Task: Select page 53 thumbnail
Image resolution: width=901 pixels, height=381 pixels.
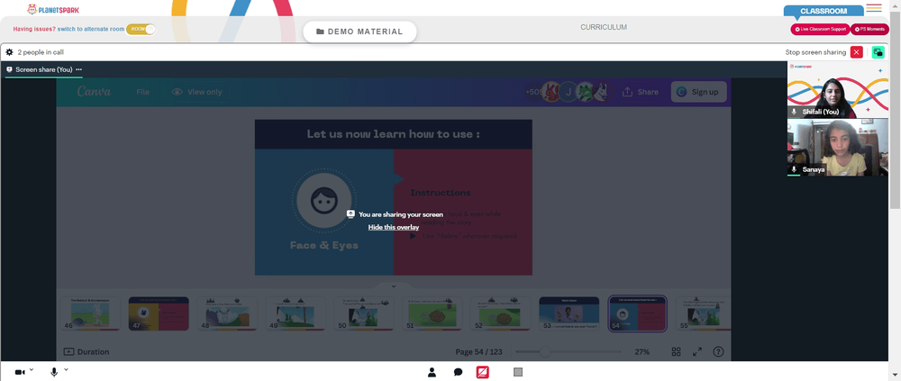Action: click(x=569, y=313)
